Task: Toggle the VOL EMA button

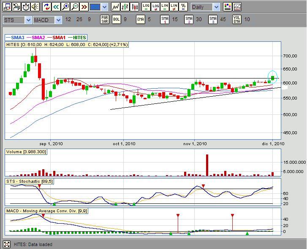Action: pyautogui.click(x=237, y=19)
